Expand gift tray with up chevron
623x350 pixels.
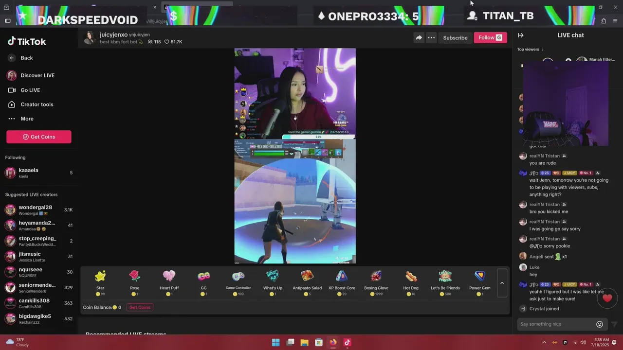pyautogui.click(x=502, y=283)
